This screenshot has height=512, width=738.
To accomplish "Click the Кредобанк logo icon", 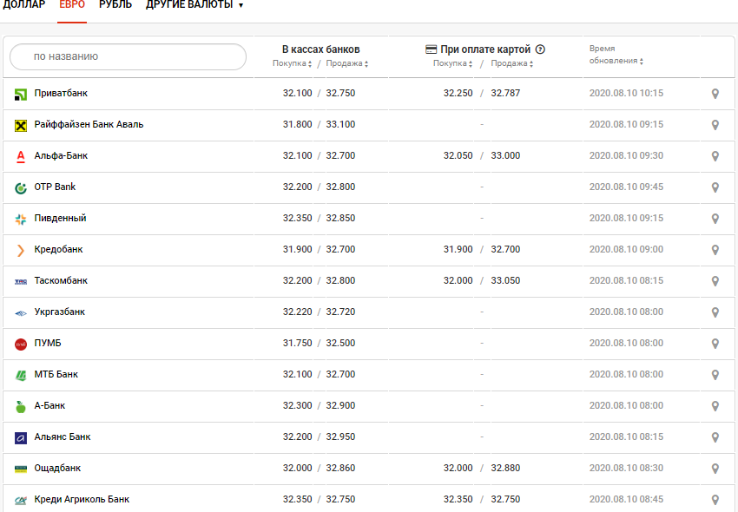I will (21, 250).
